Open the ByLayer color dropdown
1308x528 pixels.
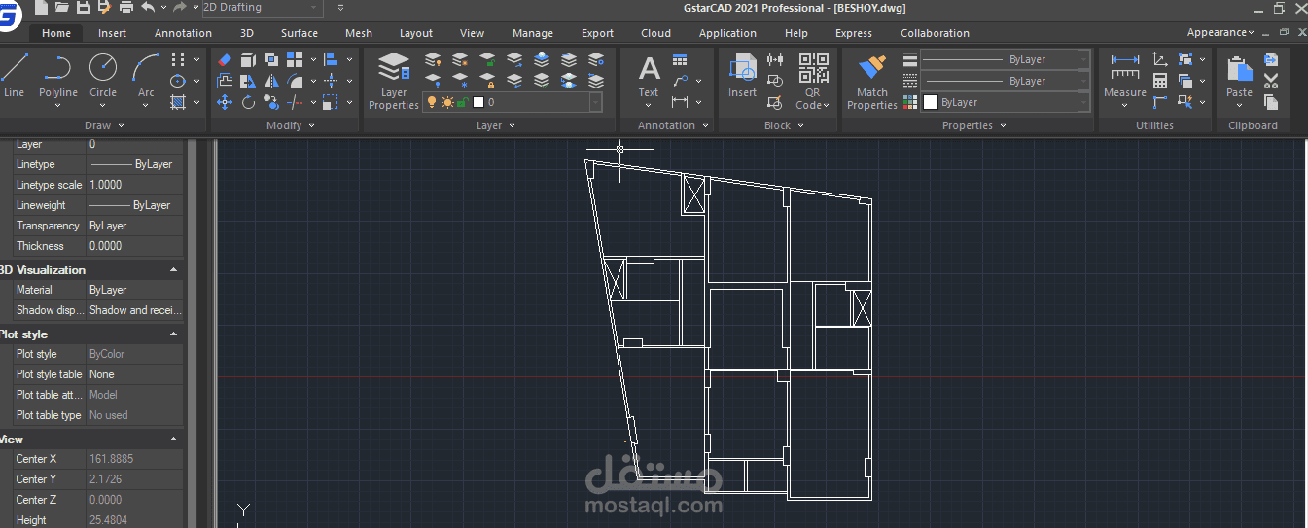point(1007,102)
